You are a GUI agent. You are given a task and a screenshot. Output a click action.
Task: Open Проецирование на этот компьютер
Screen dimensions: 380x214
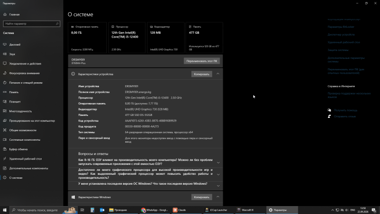(32, 120)
